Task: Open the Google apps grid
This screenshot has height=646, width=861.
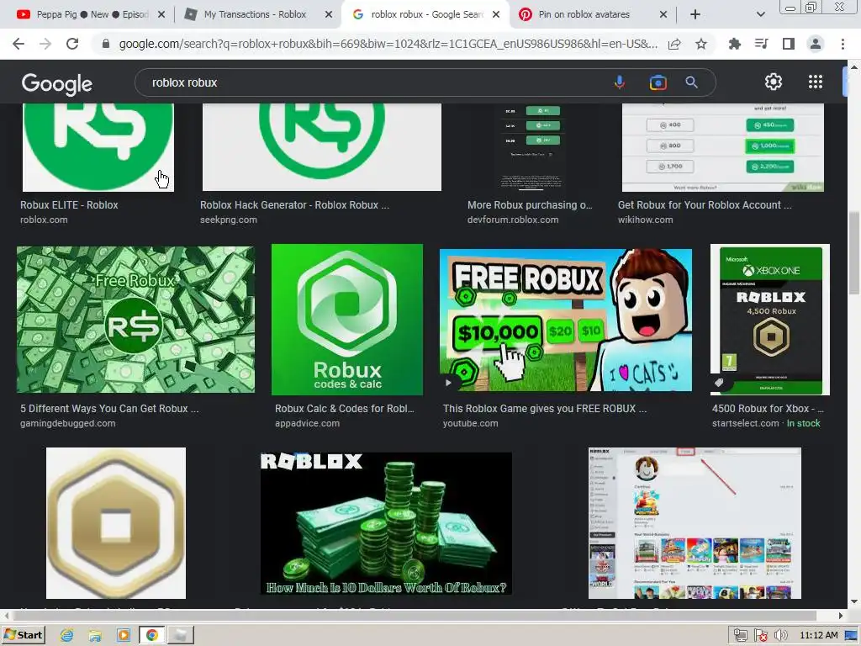Action: click(816, 82)
